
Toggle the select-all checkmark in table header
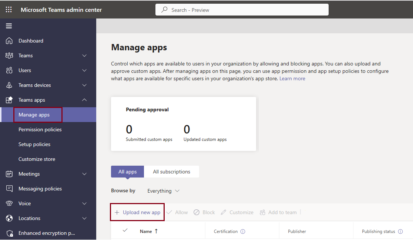tap(125, 230)
